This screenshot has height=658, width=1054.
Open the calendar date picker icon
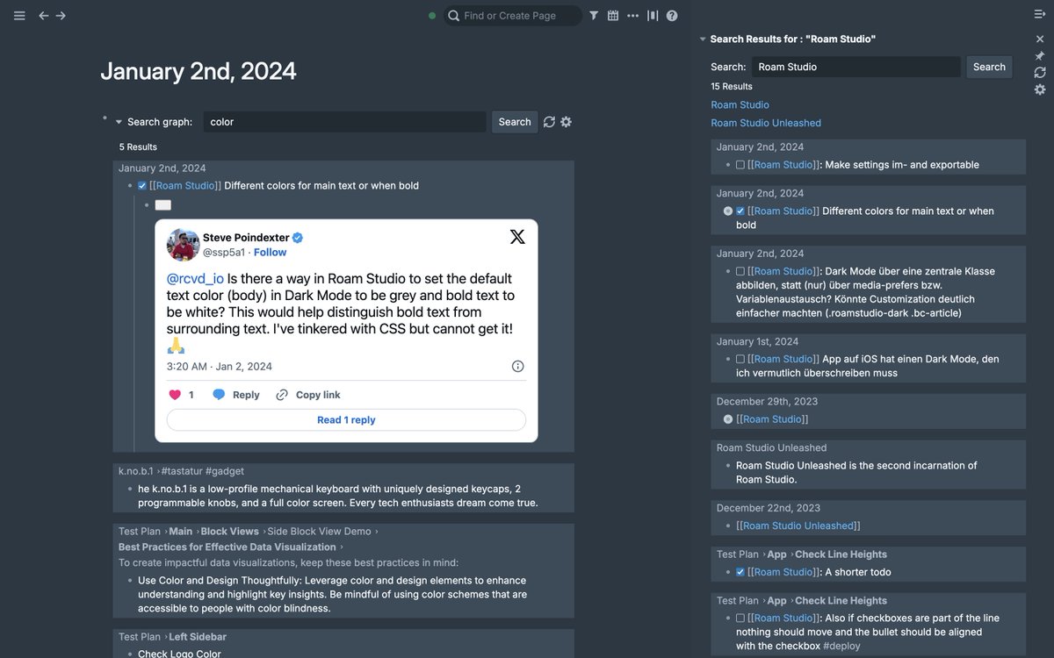click(x=613, y=16)
